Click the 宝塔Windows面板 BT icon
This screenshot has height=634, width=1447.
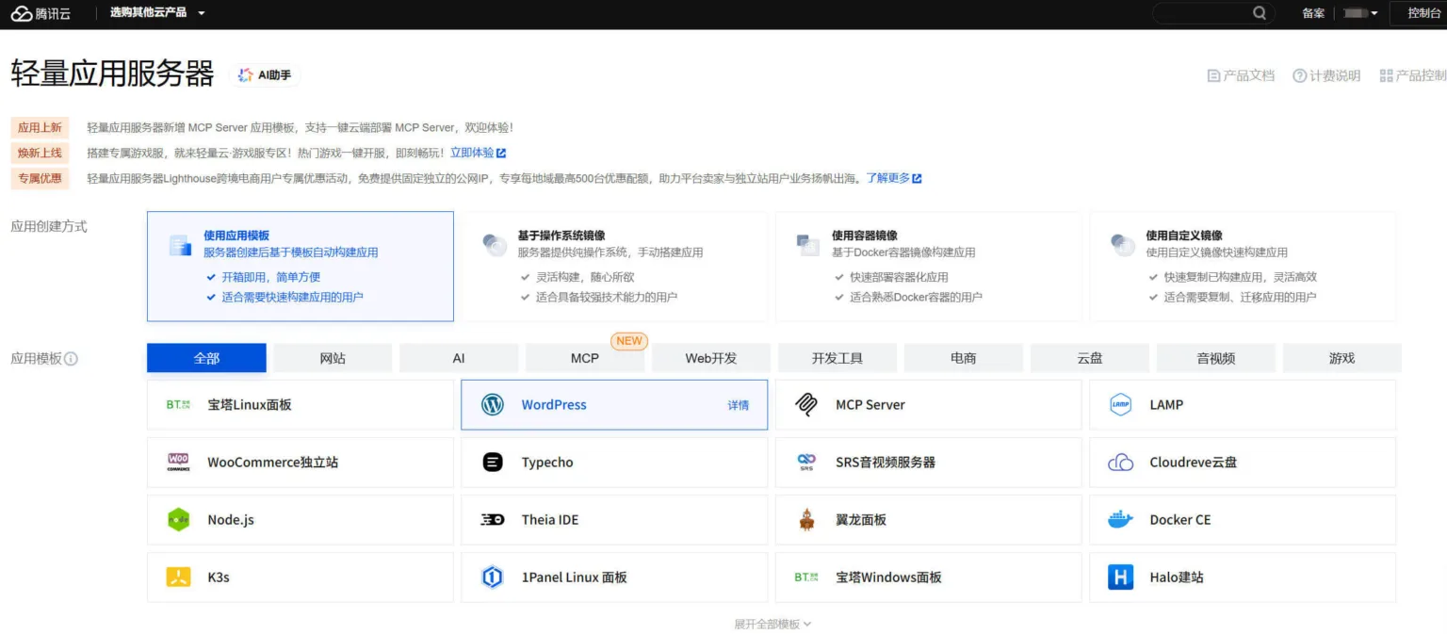point(806,577)
